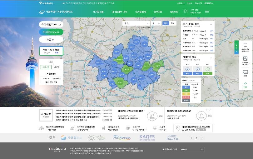Select the 오존 O₃ layer toggle
This screenshot has width=253, height=159.
(51, 40)
